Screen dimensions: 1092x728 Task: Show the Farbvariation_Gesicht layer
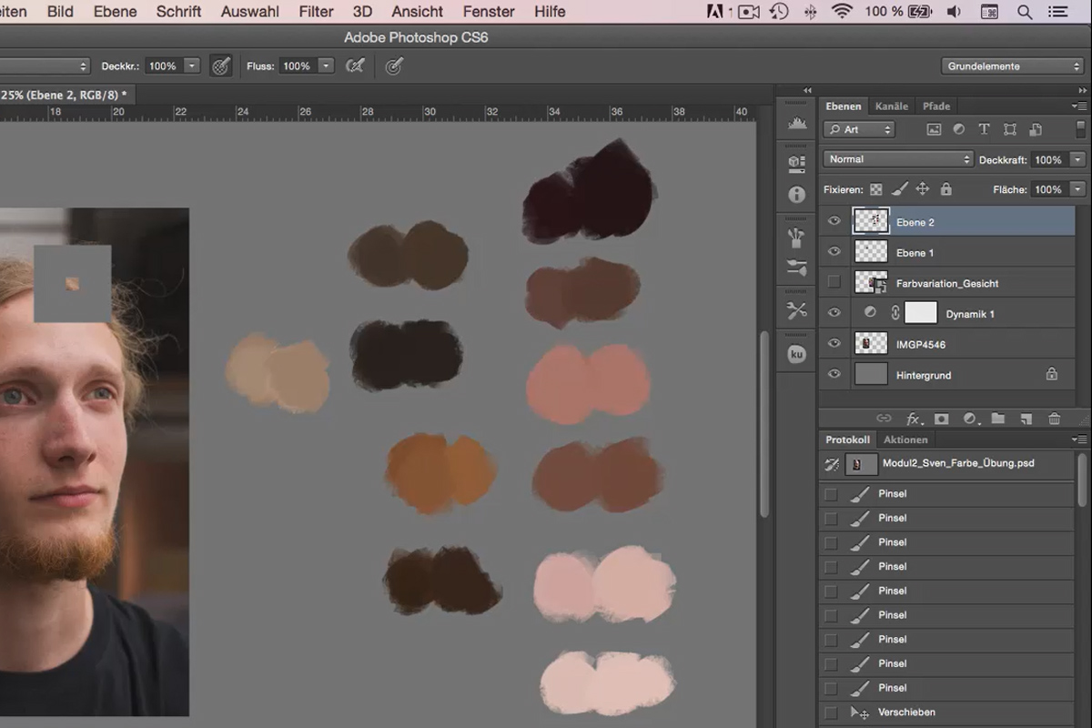pos(834,283)
